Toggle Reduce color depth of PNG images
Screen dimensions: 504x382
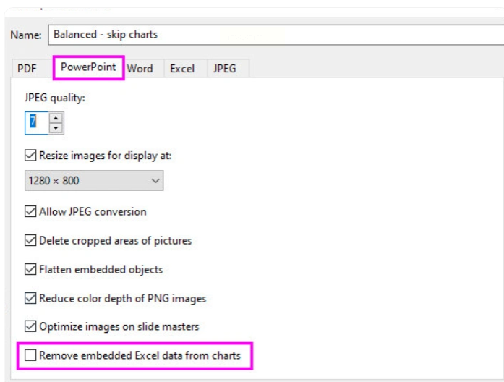coord(30,298)
